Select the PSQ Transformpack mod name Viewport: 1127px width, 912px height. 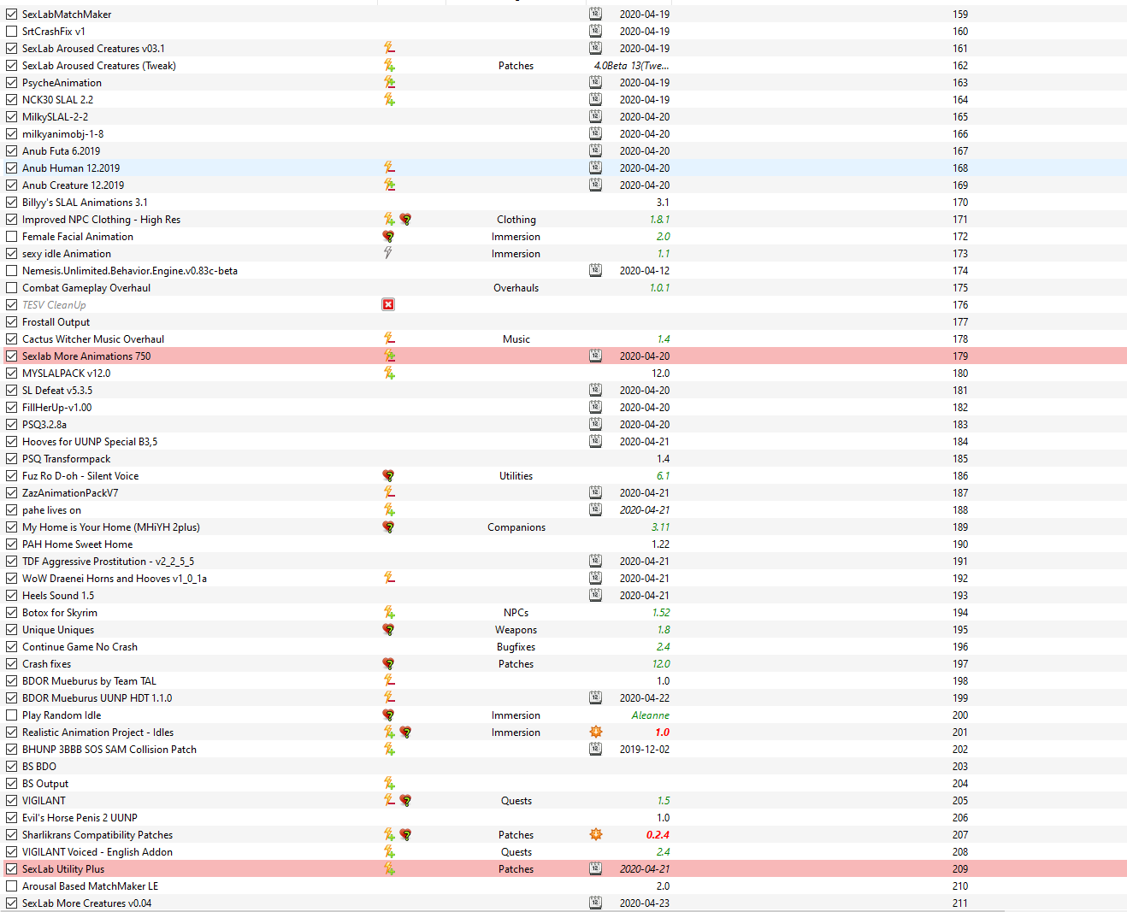(x=66, y=459)
